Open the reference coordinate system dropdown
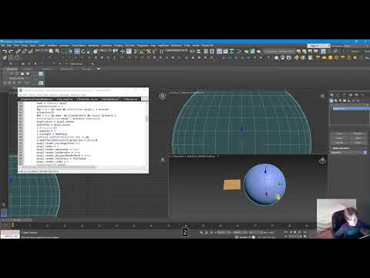Viewport: 370px width, 278px height. click(x=105, y=50)
